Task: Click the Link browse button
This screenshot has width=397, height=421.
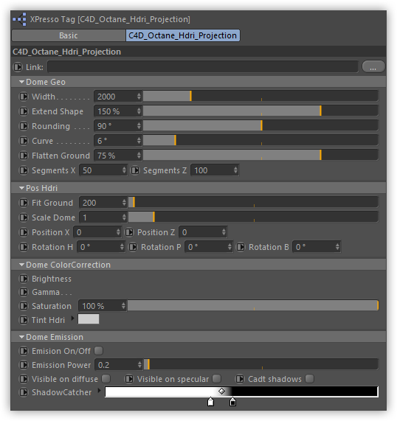Action: point(373,67)
